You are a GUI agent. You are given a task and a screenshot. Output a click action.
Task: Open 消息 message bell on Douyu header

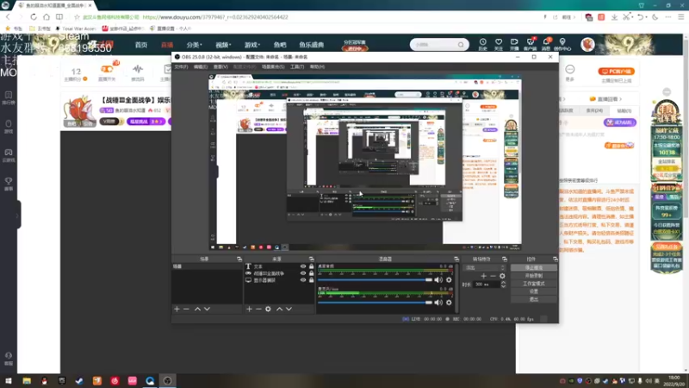click(546, 44)
